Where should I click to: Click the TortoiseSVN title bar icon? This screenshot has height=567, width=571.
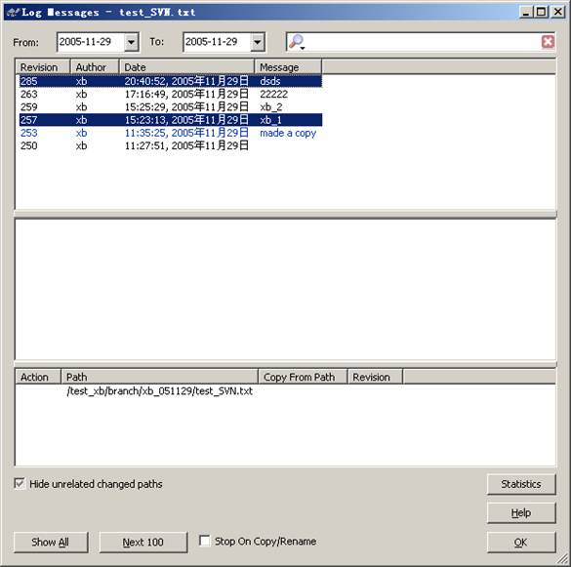point(13,12)
